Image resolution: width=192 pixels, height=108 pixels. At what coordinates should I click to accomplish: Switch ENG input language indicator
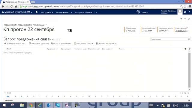pyautogui.click(x=176, y=106)
